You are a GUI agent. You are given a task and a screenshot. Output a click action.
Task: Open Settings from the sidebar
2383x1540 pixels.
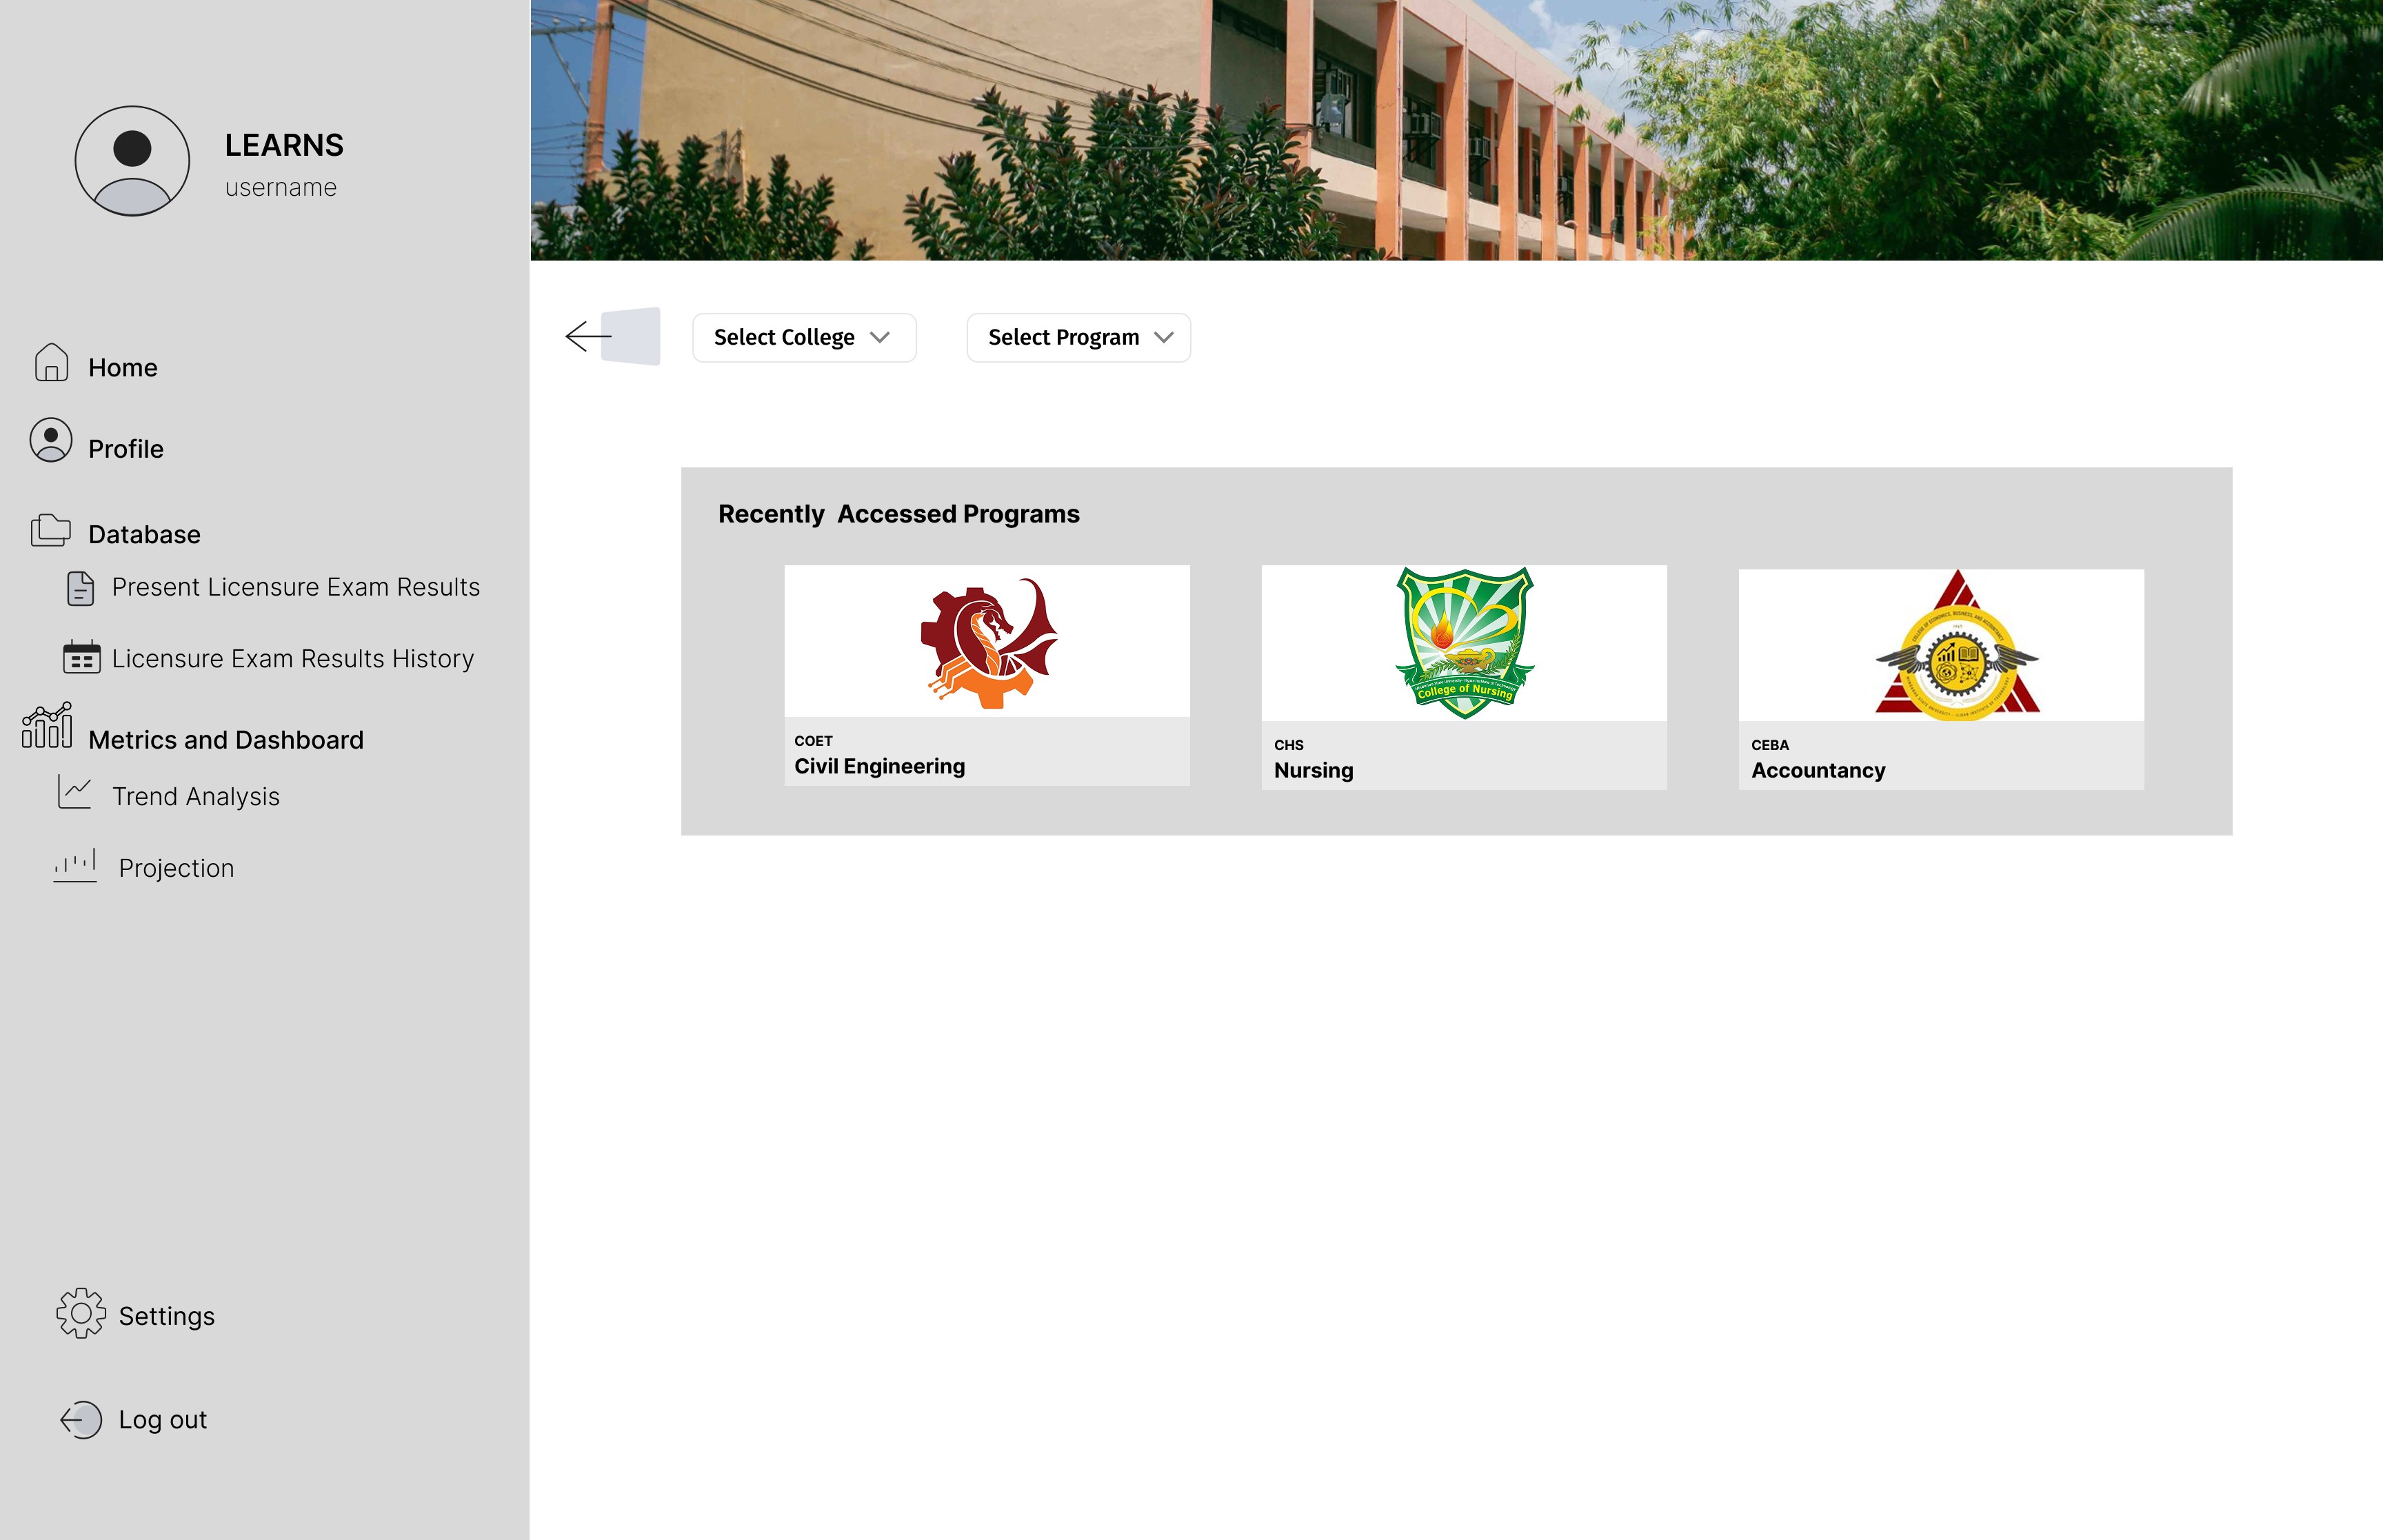click(167, 1316)
